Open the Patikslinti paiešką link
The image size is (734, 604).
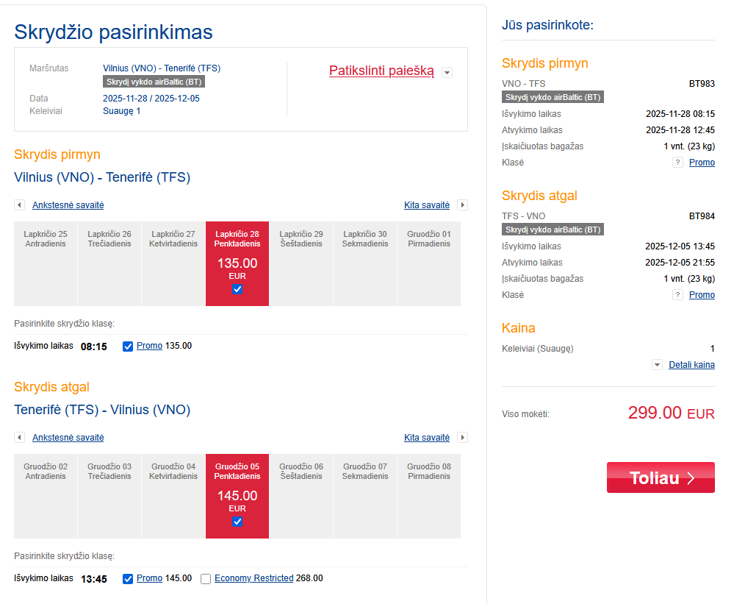pyautogui.click(x=381, y=71)
